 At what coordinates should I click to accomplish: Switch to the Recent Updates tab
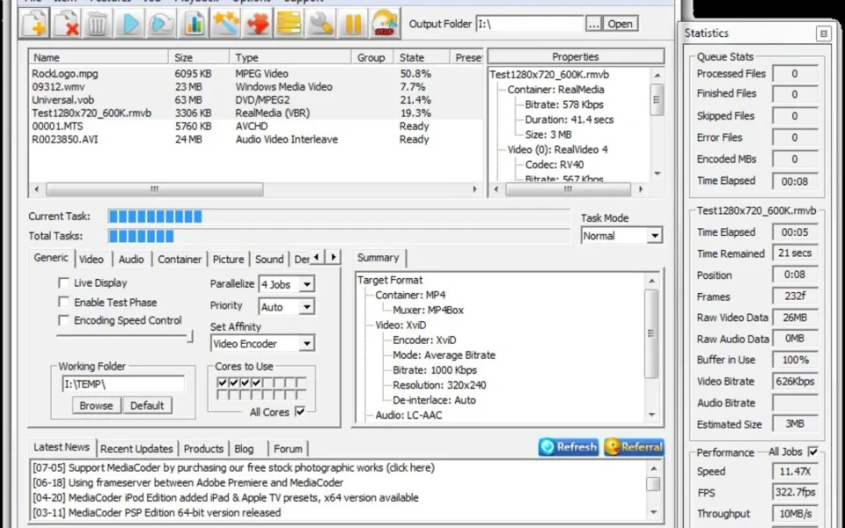137,448
